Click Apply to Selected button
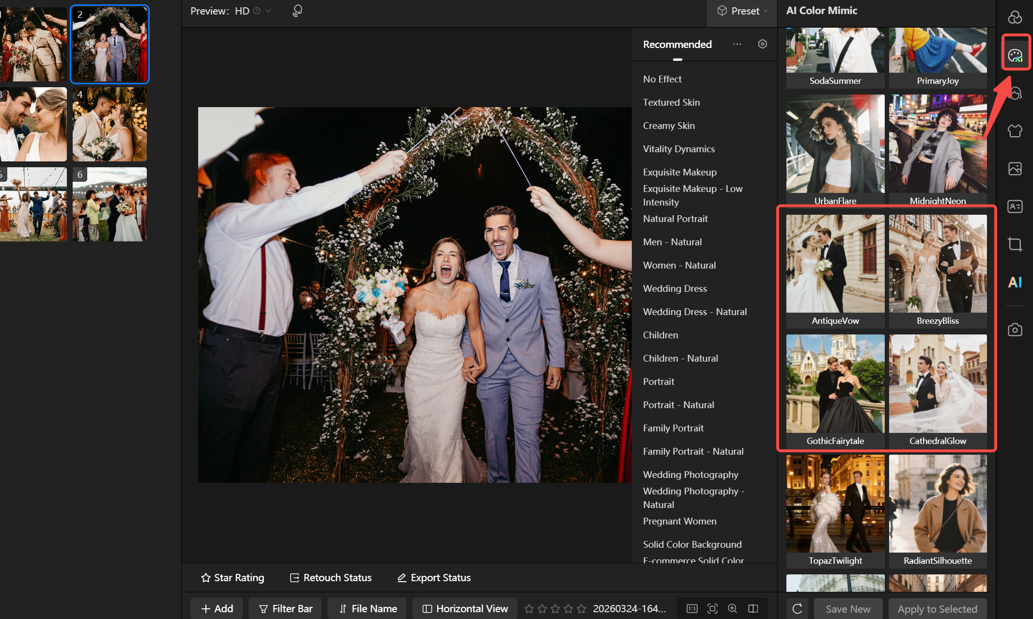The image size is (1033, 619). click(937, 608)
